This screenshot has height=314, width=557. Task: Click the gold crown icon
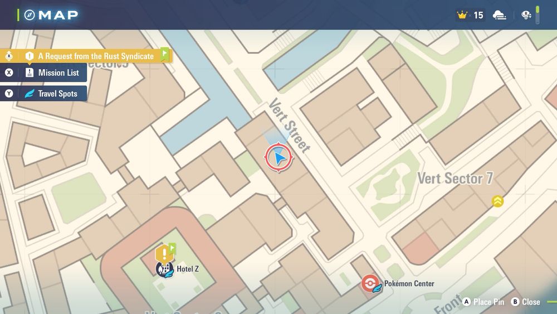[x=462, y=15]
